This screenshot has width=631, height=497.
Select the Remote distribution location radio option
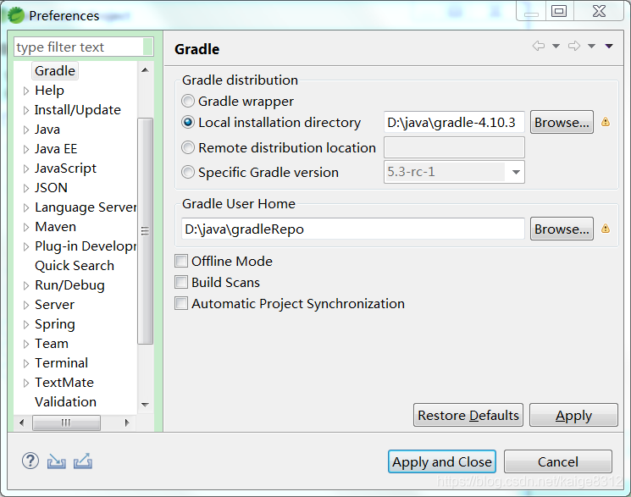[188, 147]
